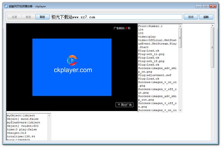Click the 前进 forward button

(28, 17)
